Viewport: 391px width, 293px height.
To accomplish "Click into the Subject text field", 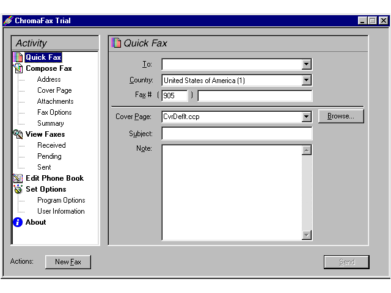I will [236, 133].
